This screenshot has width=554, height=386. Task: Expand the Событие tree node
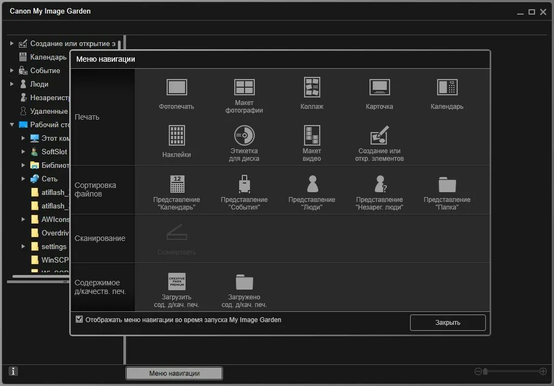click(x=12, y=70)
